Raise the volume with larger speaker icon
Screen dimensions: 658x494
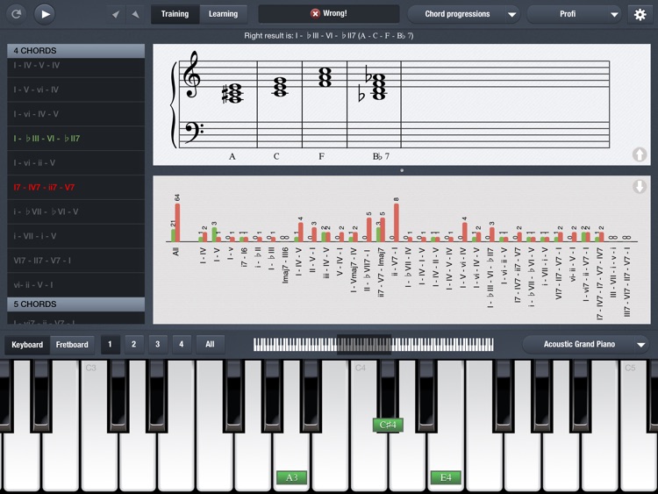135,14
